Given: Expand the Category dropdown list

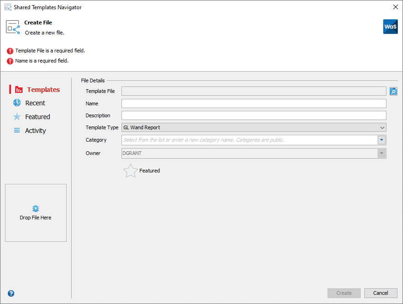Looking at the screenshot, I should 381,140.
